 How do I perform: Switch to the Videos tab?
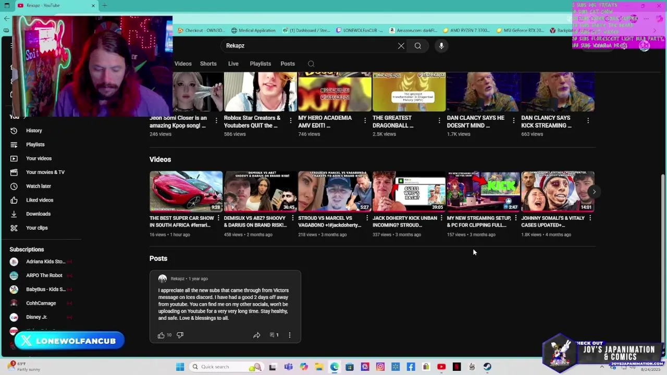[x=183, y=64]
